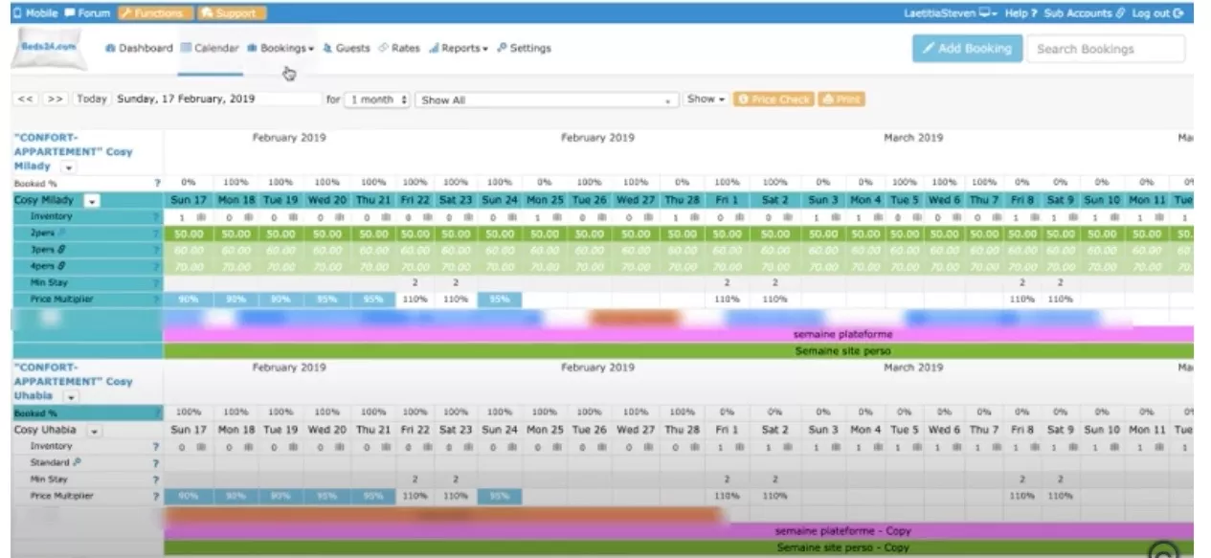Image resolution: width=1211 pixels, height=558 pixels.
Task: Go to Settings via wrench icon
Action: 502,48
